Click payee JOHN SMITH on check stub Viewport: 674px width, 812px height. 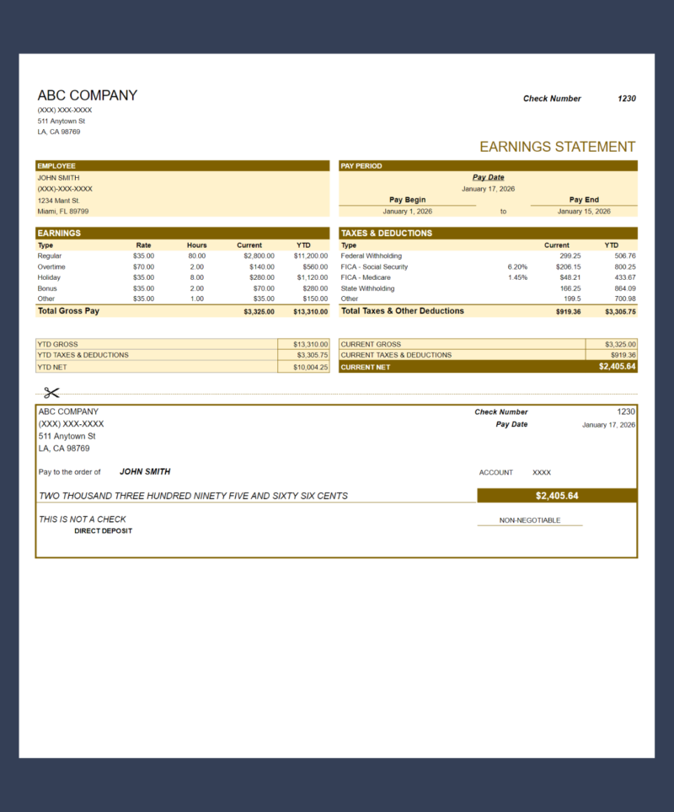[145, 471]
